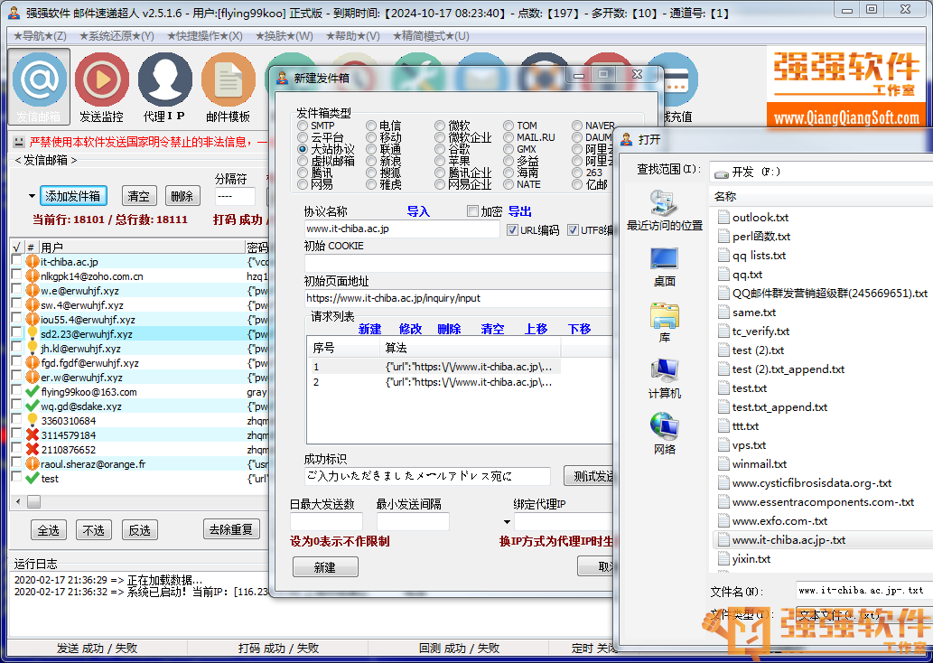Click the mailbox list horizontal scrollbar thumb
This screenshot has height=663, width=933.
(34, 501)
